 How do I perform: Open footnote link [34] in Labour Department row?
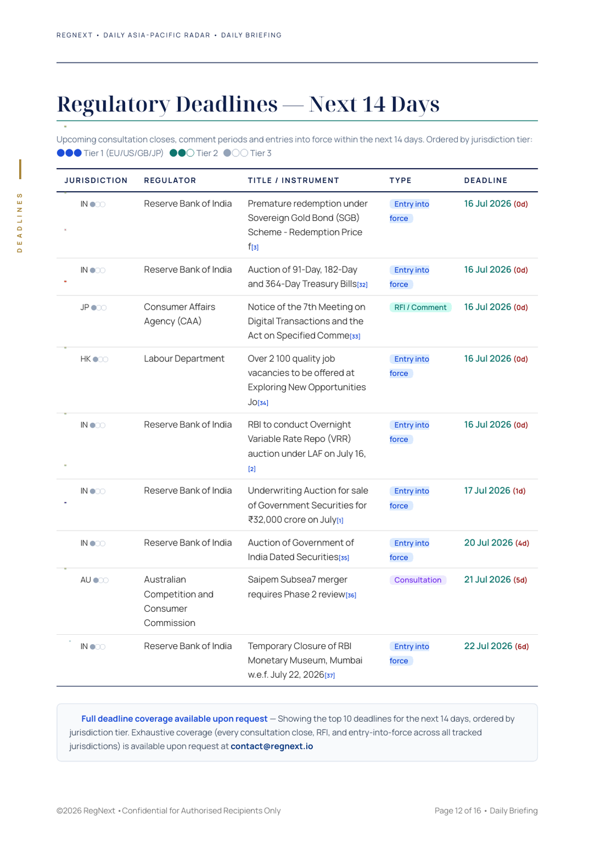[x=263, y=403]
